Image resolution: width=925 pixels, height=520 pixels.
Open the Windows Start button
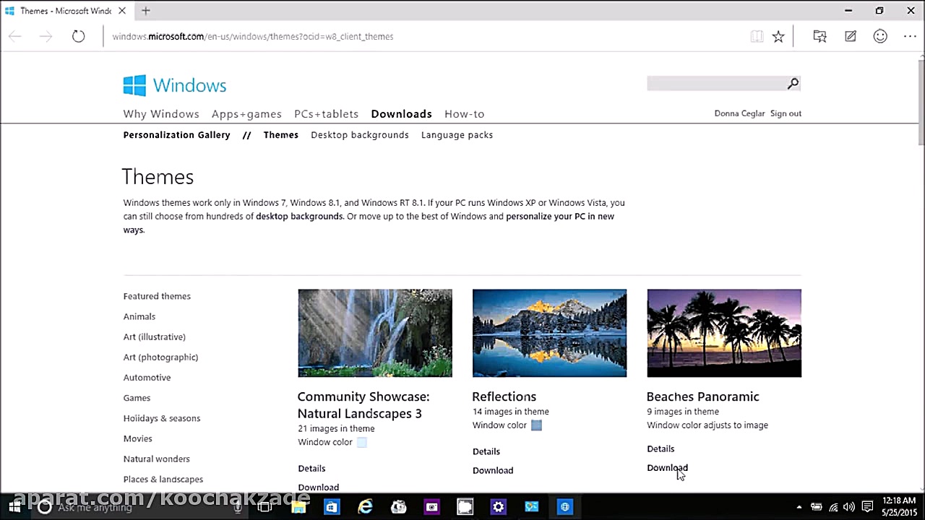tap(14, 507)
